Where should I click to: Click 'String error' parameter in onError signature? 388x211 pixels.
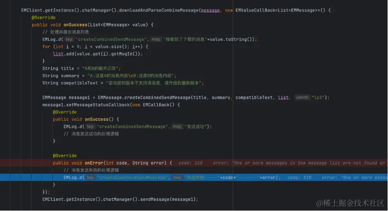click(148, 163)
